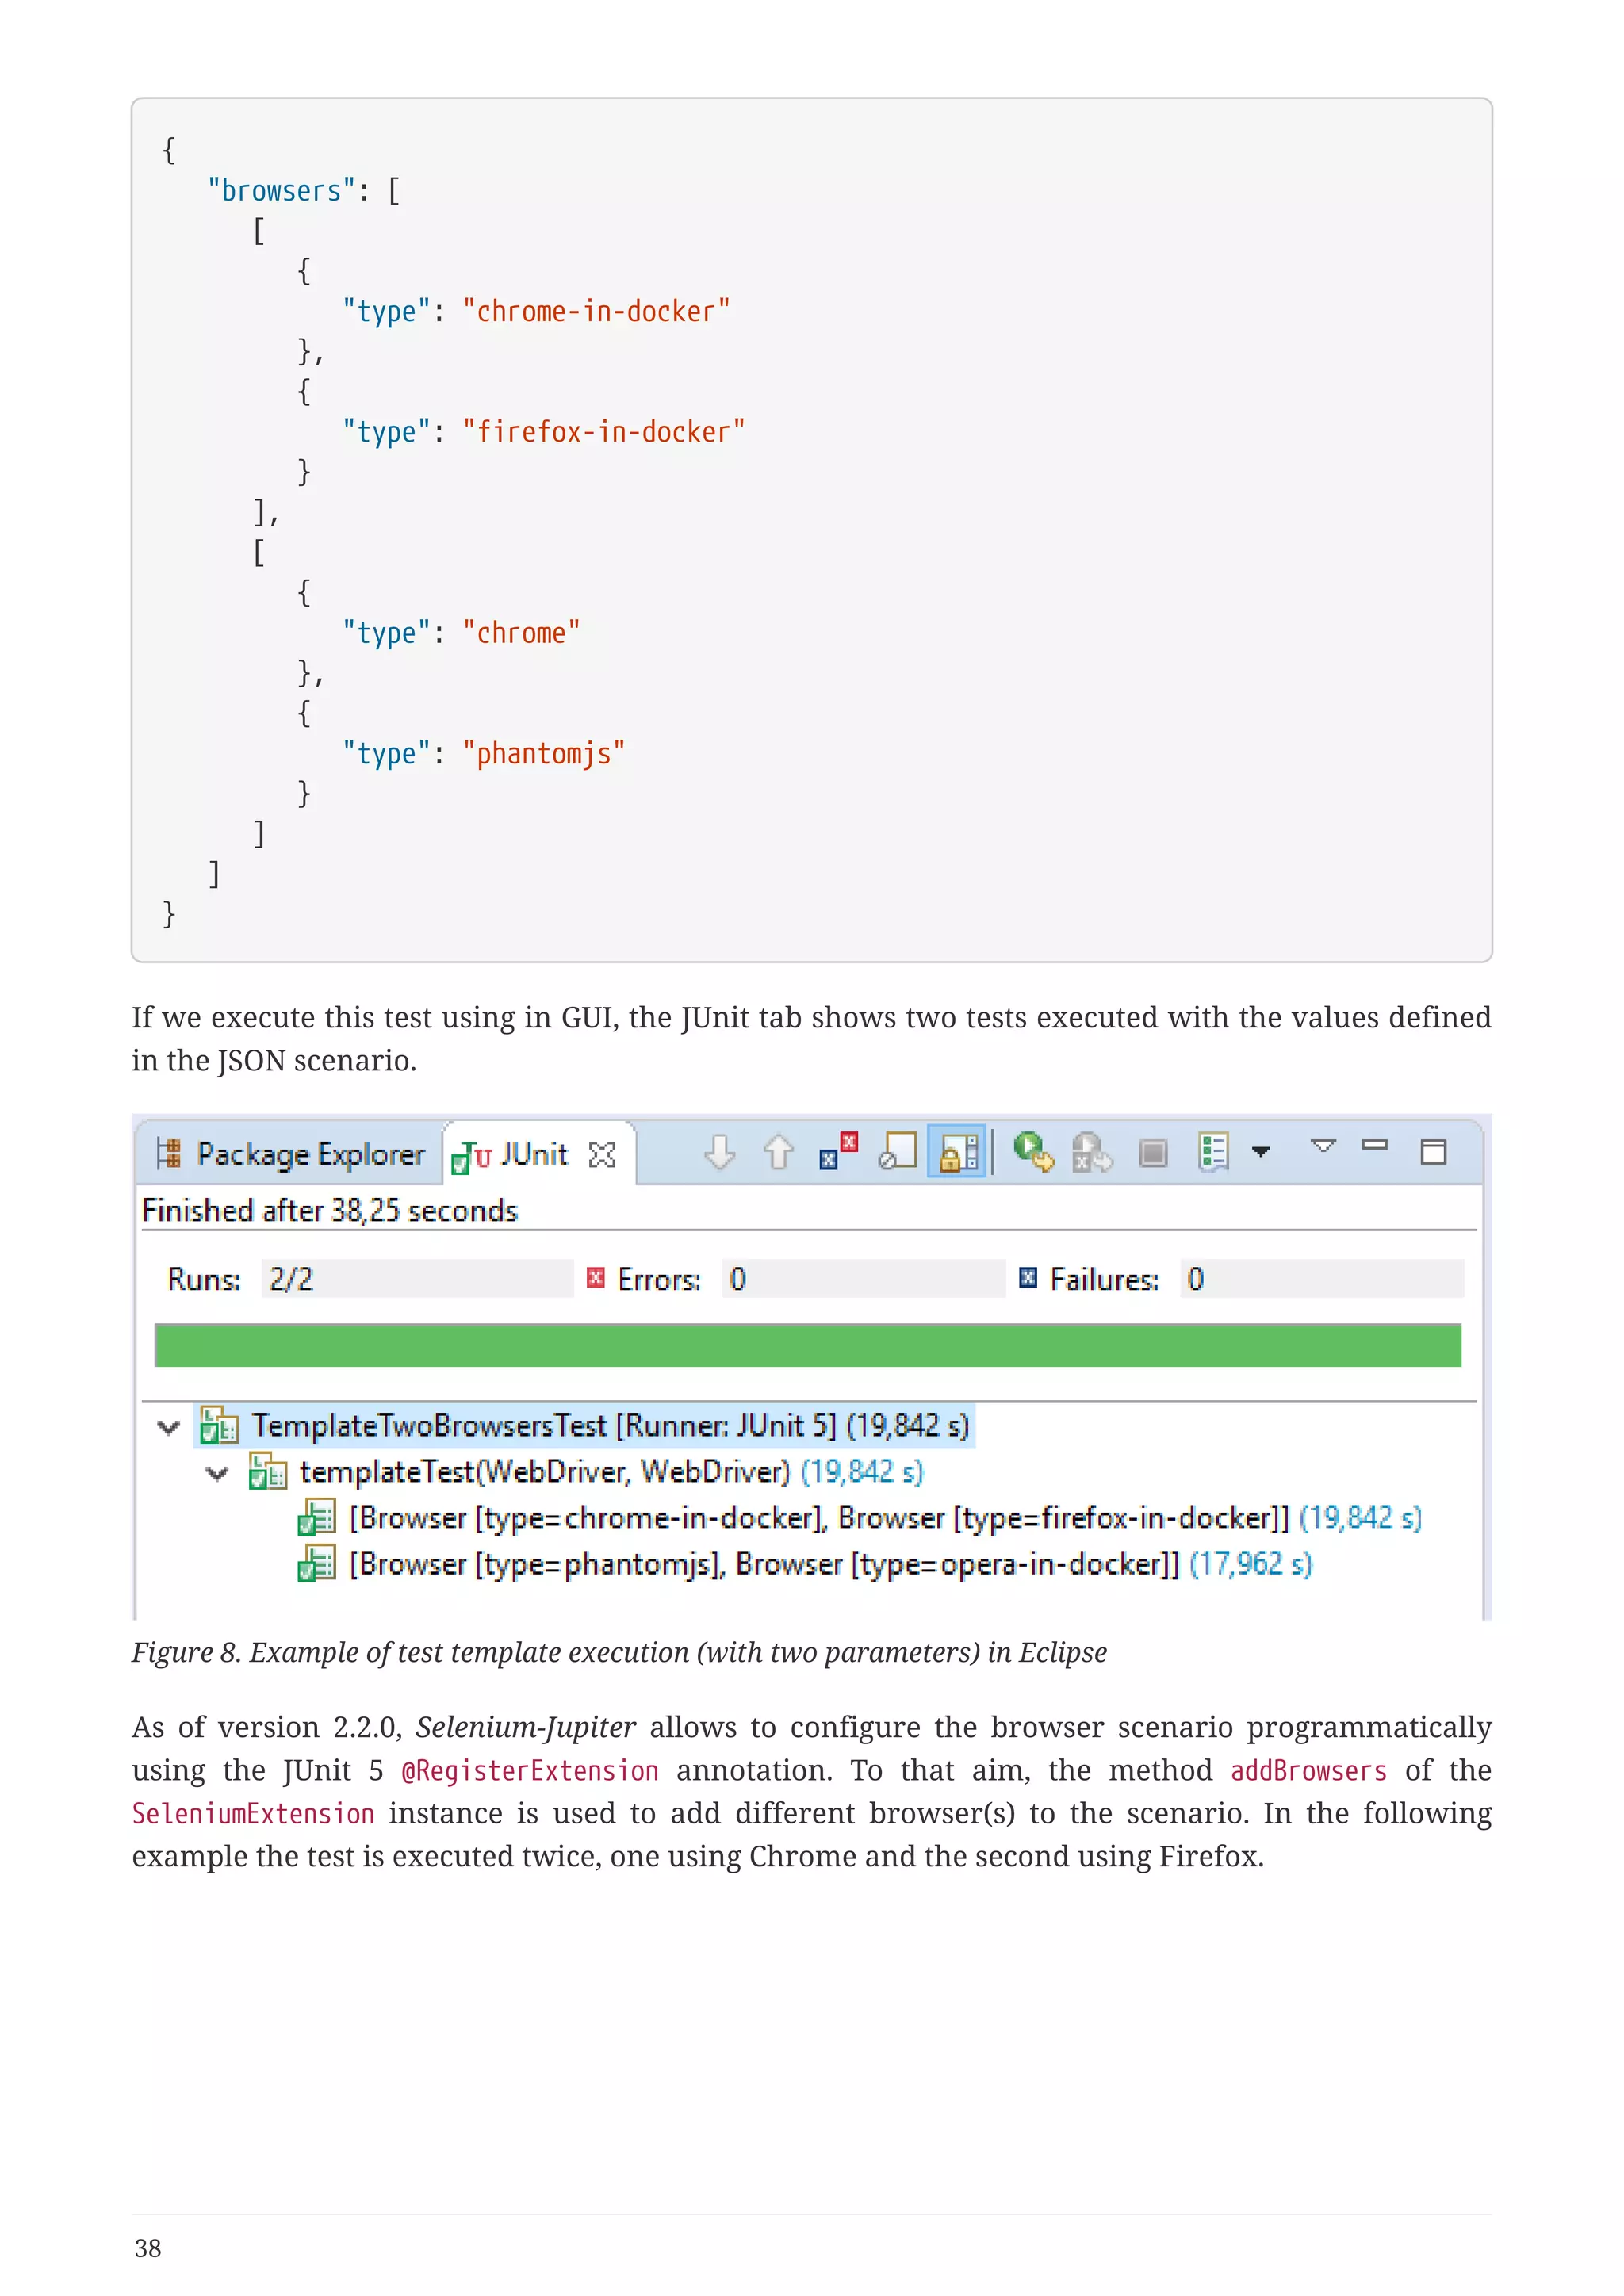The height and width of the screenshot is (2296, 1624).
Task: Click the phantomjs test passed icon
Action: pyautogui.click(x=317, y=1564)
